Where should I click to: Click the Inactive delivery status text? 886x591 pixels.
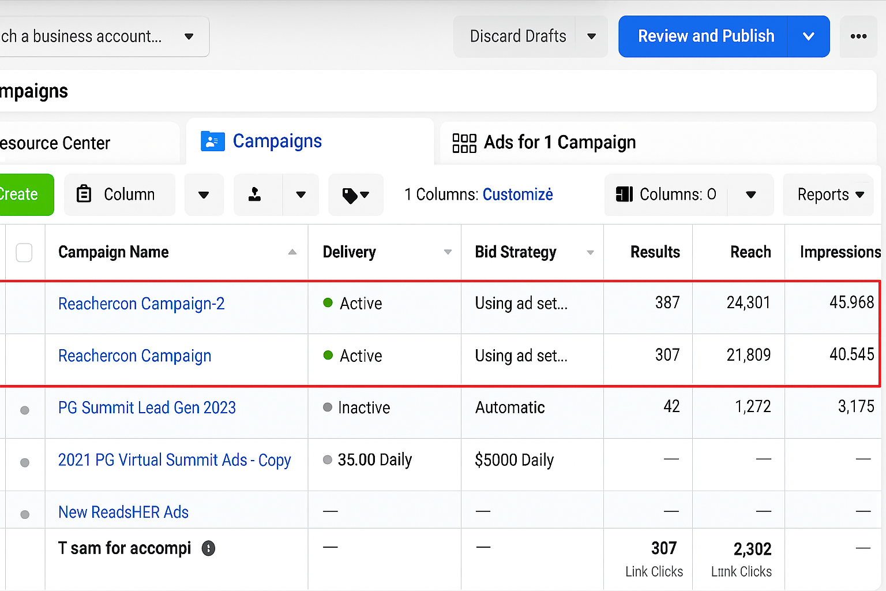coord(364,408)
